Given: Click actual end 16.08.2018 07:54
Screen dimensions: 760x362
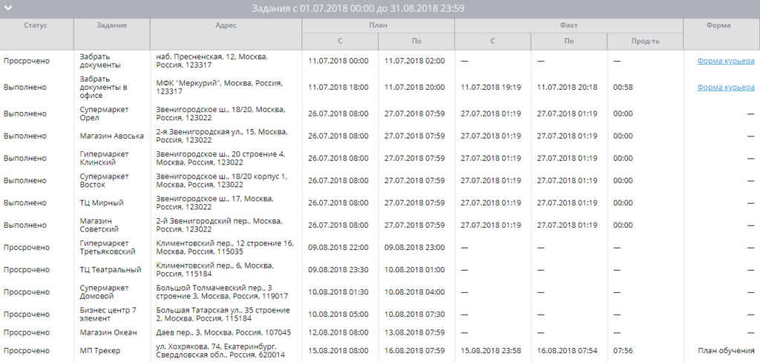Looking at the screenshot, I should click(567, 351).
